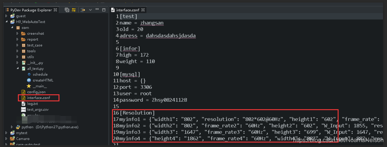This screenshot has height=147, width=387.
Task: Expand the report folder
Action: click(18, 39)
